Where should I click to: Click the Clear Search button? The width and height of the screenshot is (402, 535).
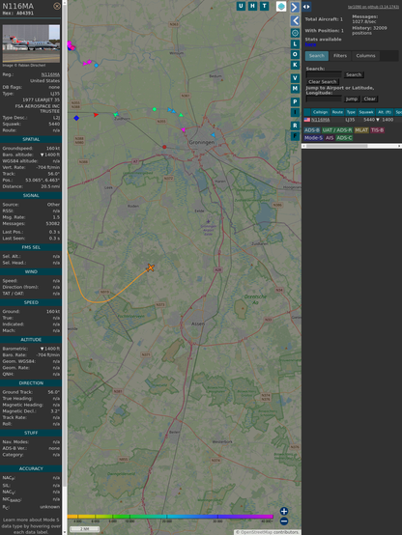[x=323, y=82]
